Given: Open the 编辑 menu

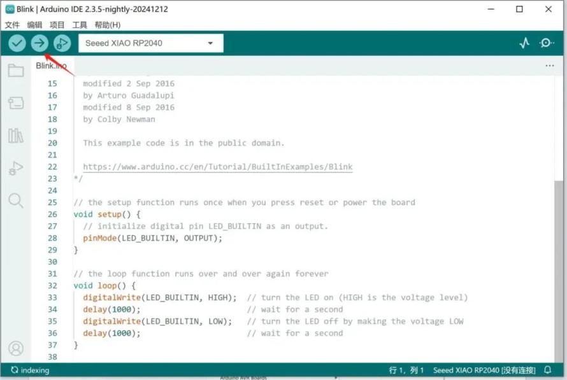Looking at the screenshot, I should click(34, 25).
